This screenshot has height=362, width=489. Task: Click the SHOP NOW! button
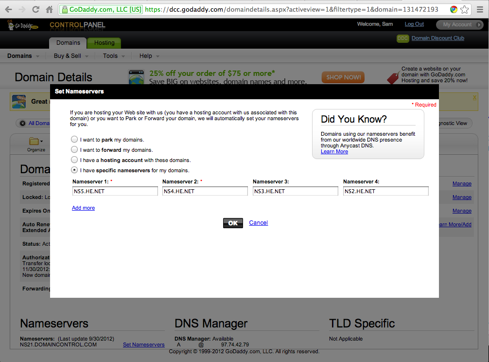343,77
